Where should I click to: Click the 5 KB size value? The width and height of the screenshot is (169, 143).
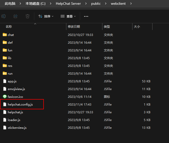tap(147, 120)
